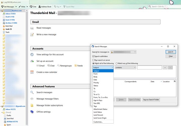Collapse the [Gmail] folder group

[2, 112]
